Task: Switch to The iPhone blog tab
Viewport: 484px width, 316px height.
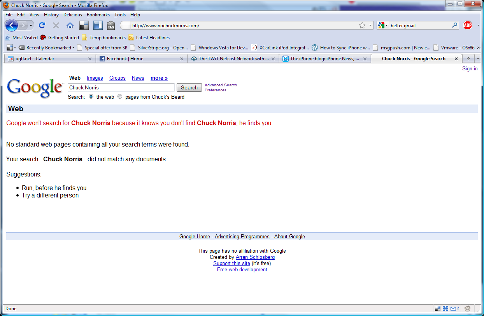Action: pyautogui.click(x=324, y=59)
